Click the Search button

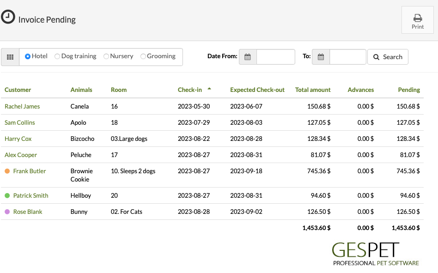388,57
